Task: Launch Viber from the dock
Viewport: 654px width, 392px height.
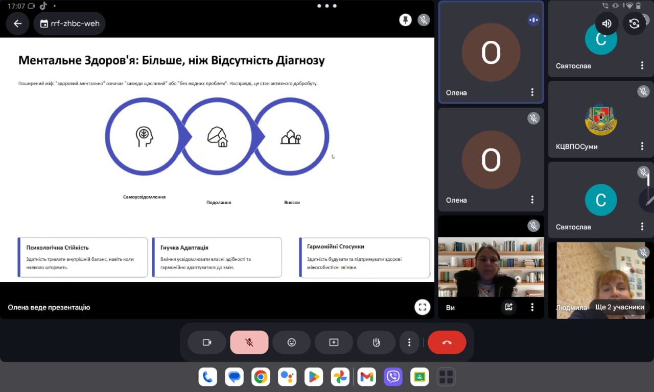Action: click(x=393, y=377)
